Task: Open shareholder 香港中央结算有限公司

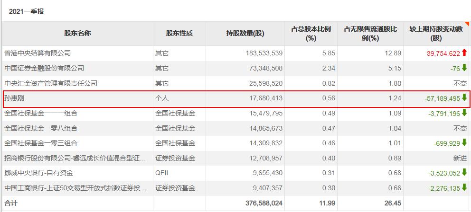Action: (38, 53)
